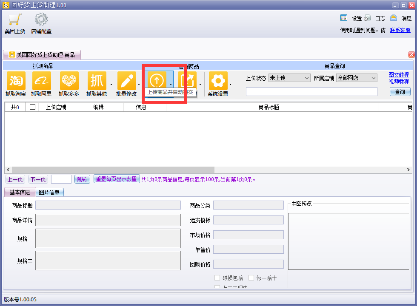Open the 抓取其他 grab tool
Image resolution: width=417 pixels, height=306 pixels.
pos(97,81)
